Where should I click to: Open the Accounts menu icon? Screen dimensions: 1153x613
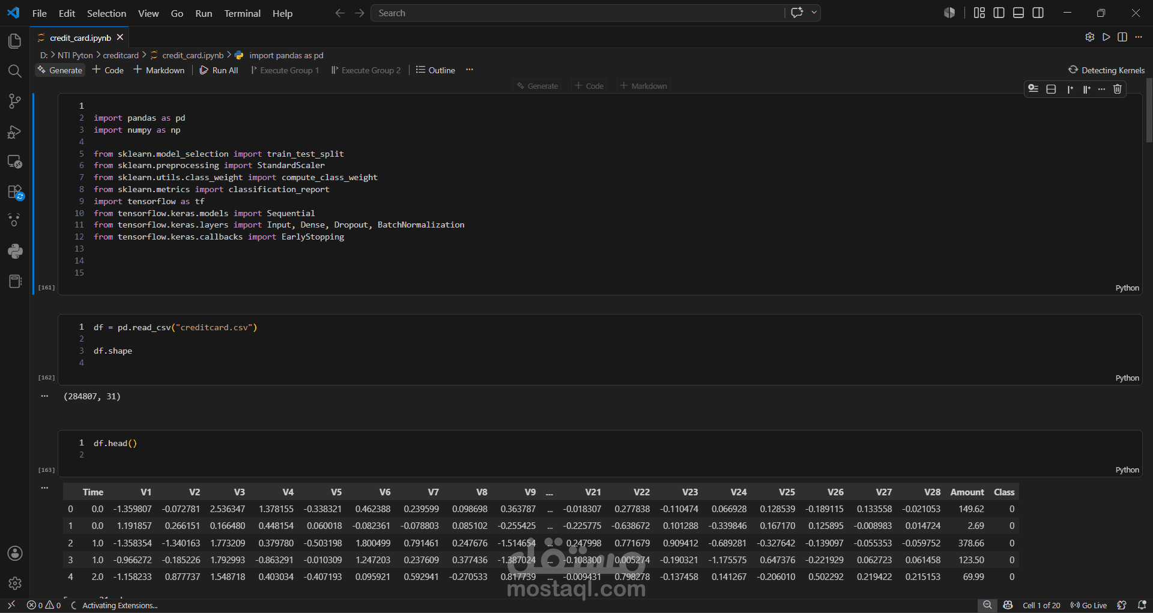pos(15,553)
